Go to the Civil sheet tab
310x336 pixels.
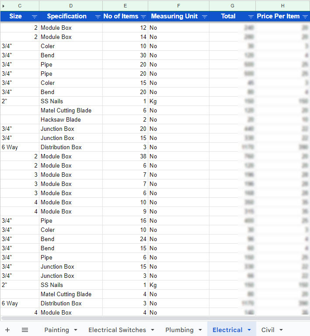pyautogui.click(x=268, y=330)
